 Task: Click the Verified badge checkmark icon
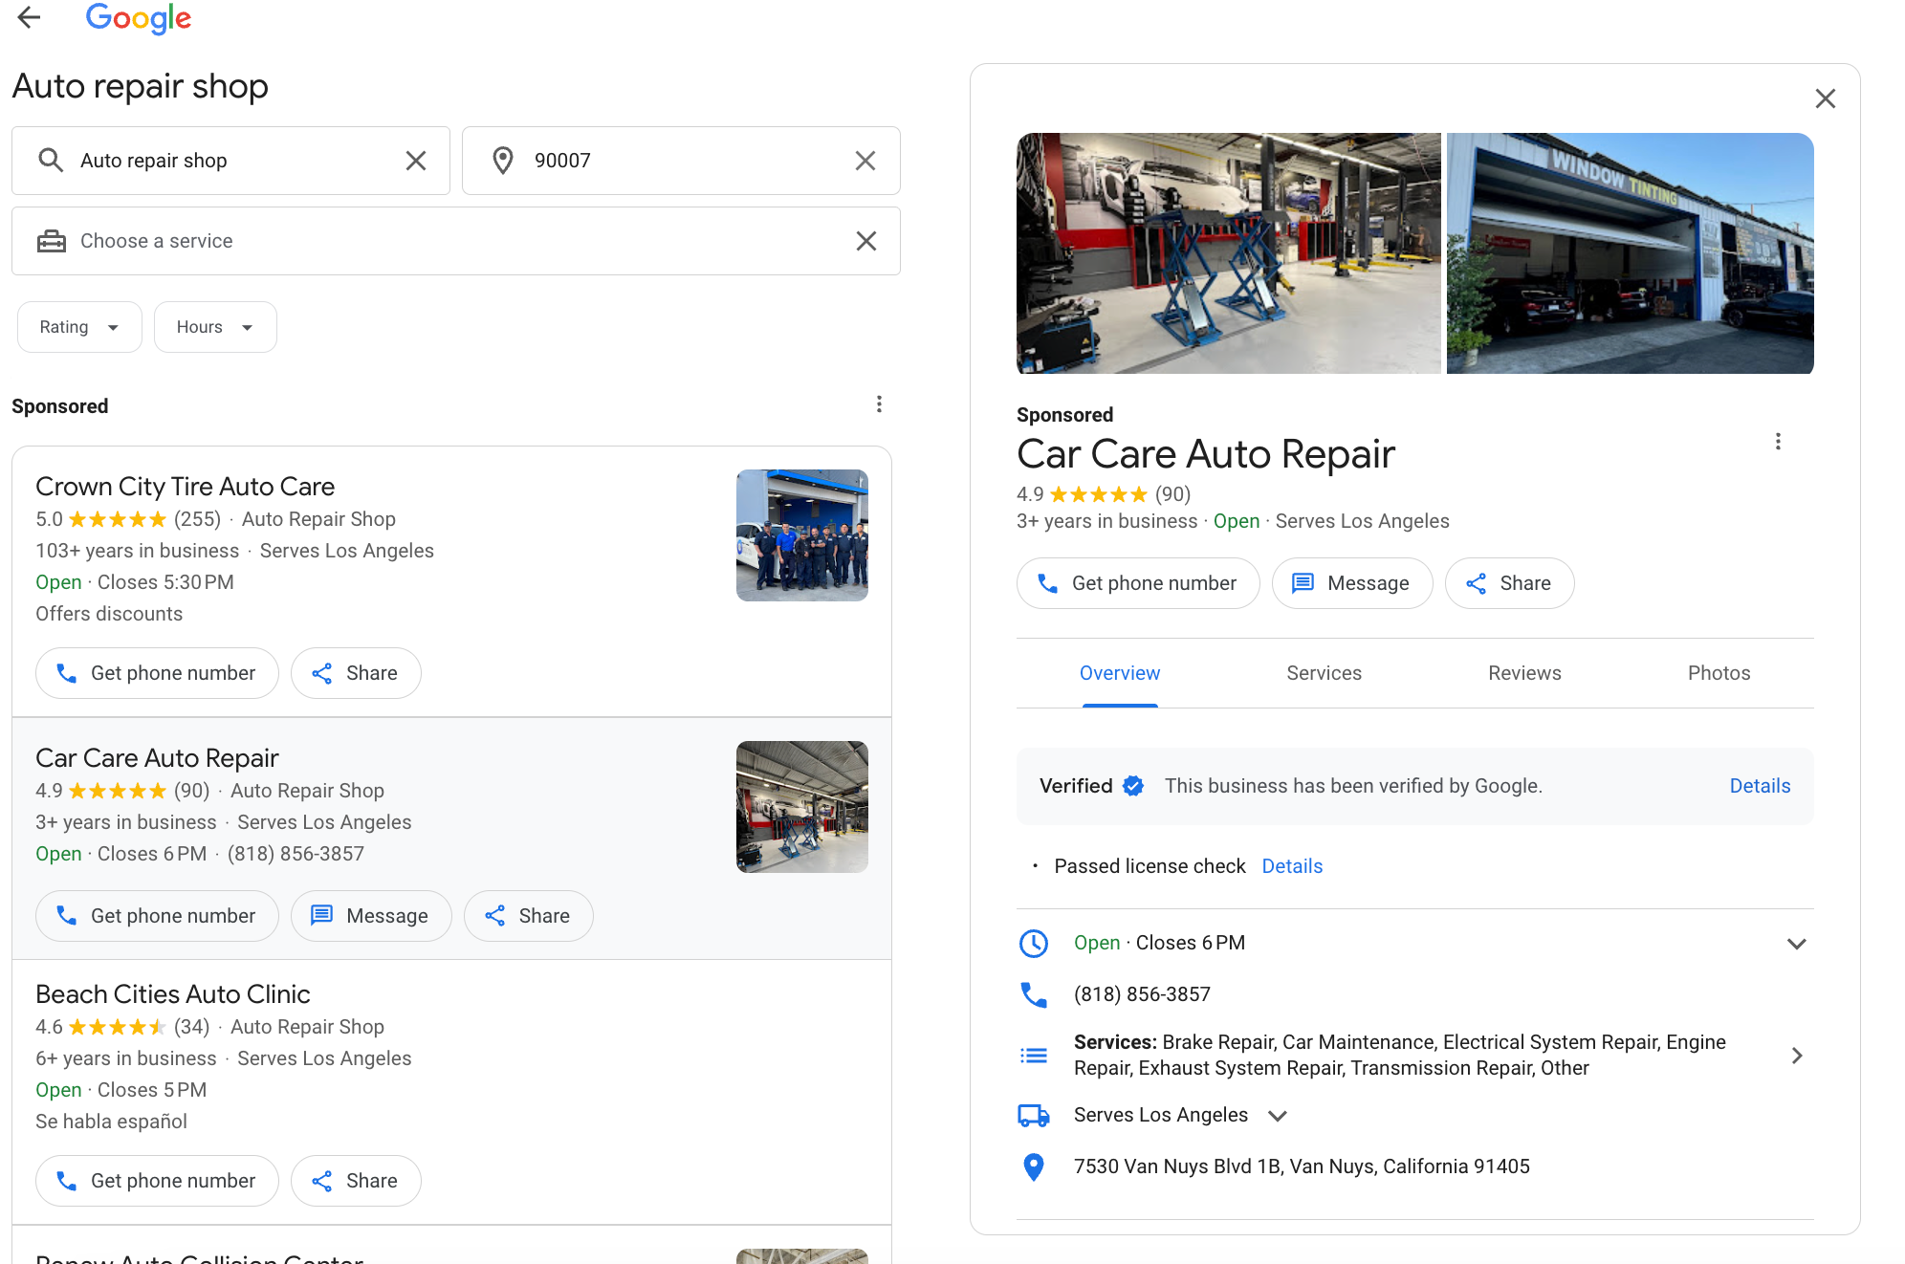pyautogui.click(x=1133, y=786)
